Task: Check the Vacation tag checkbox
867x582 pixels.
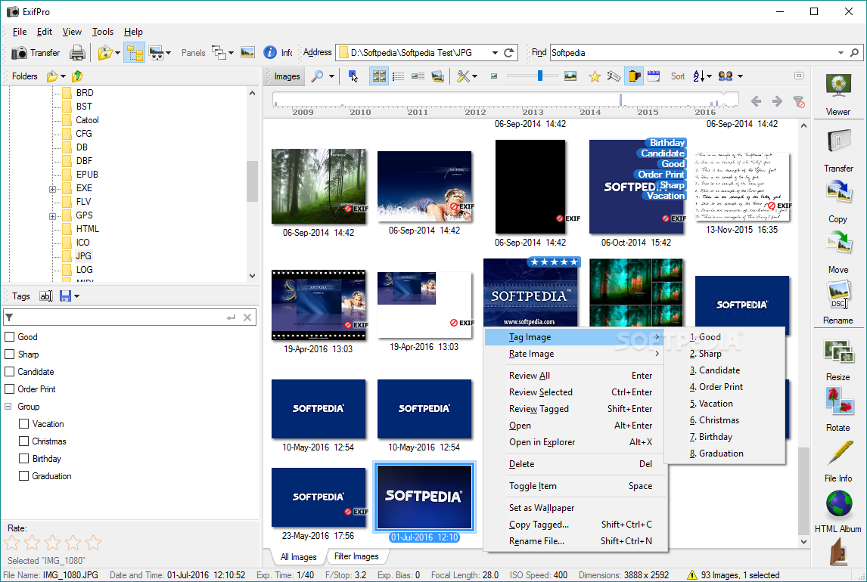Action: point(23,423)
